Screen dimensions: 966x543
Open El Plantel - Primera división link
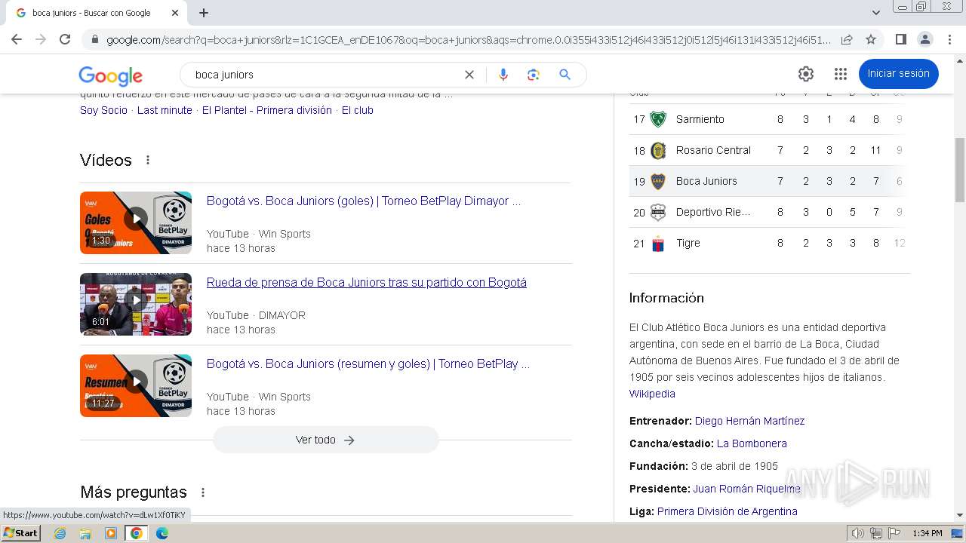click(267, 110)
